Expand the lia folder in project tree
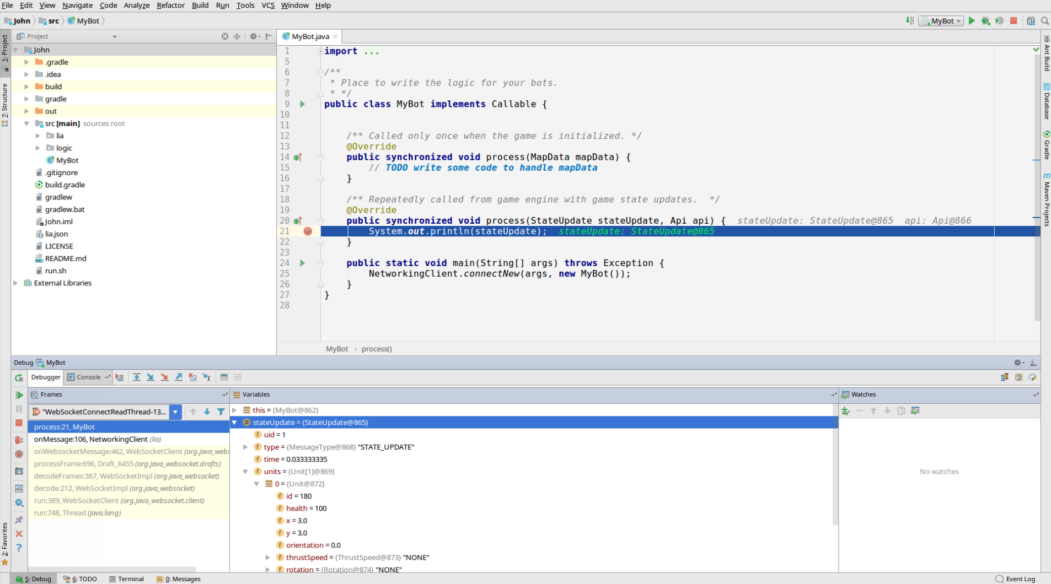Viewport: 1051px width, 584px height. (x=37, y=136)
